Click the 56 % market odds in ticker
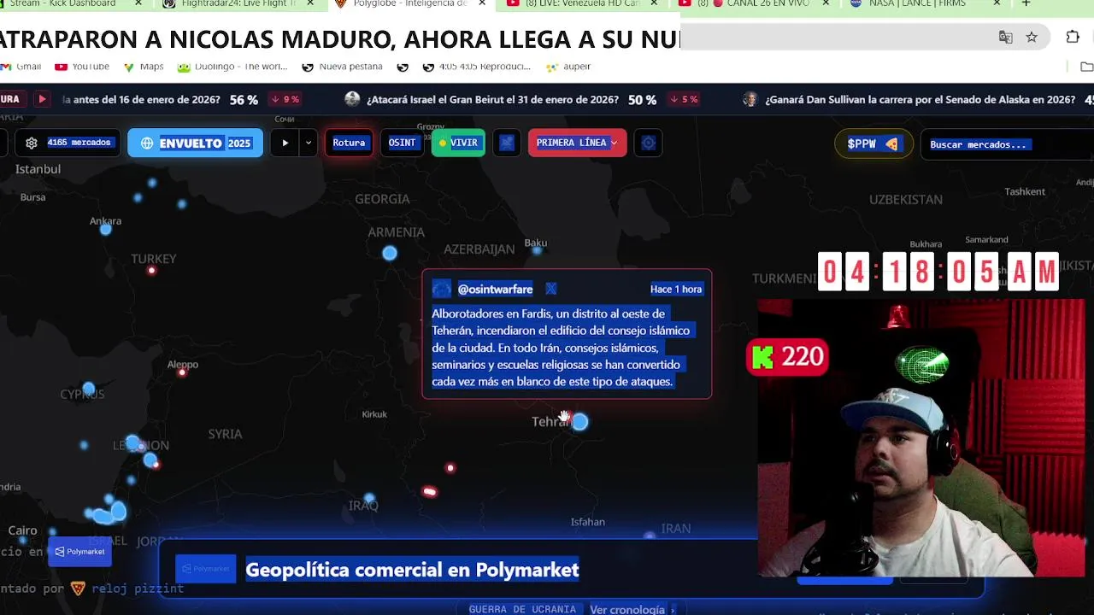The width and height of the screenshot is (1094, 615). (x=244, y=99)
